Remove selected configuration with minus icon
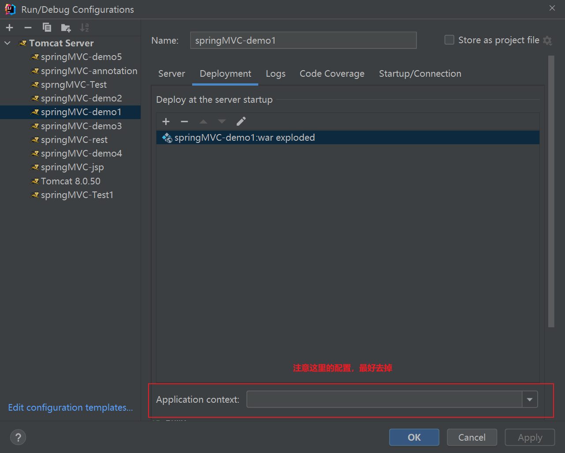Screen dimensions: 565x453 click(28, 28)
